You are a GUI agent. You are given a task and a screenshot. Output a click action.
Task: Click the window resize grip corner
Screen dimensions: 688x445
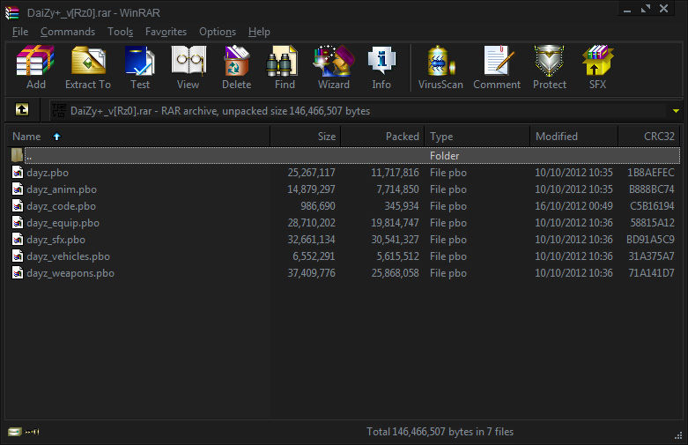click(678, 435)
